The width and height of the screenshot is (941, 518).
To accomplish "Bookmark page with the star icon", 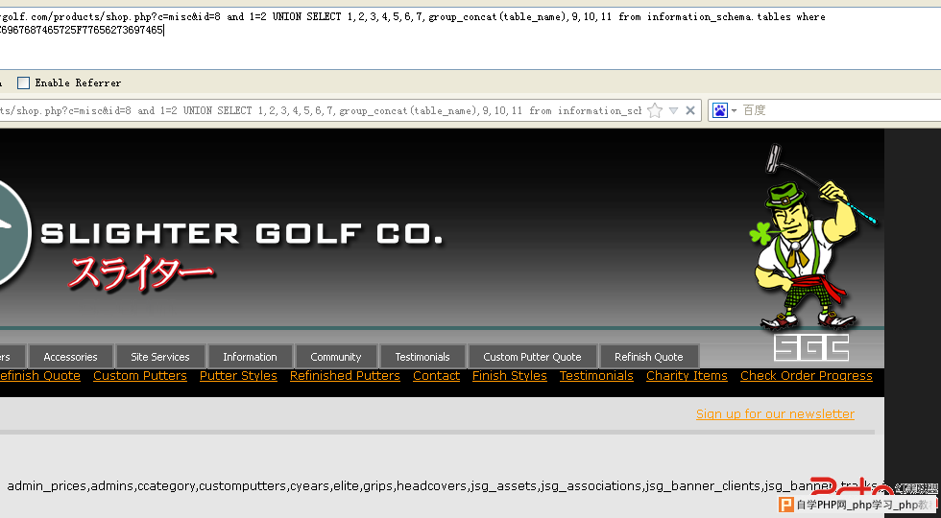I will 655,110.
